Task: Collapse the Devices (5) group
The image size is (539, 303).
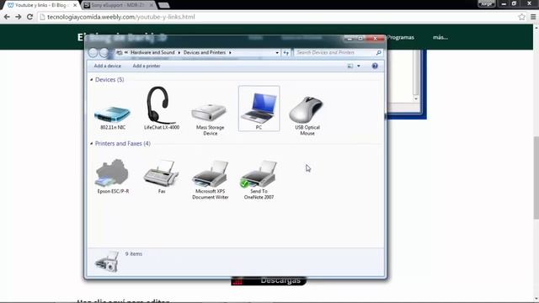Action: [x=92, y=80]
